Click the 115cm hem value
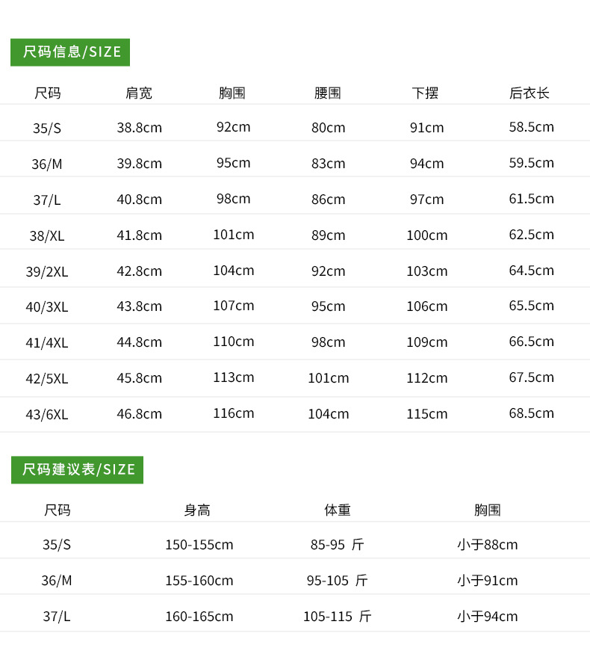 tap(427, 414)
